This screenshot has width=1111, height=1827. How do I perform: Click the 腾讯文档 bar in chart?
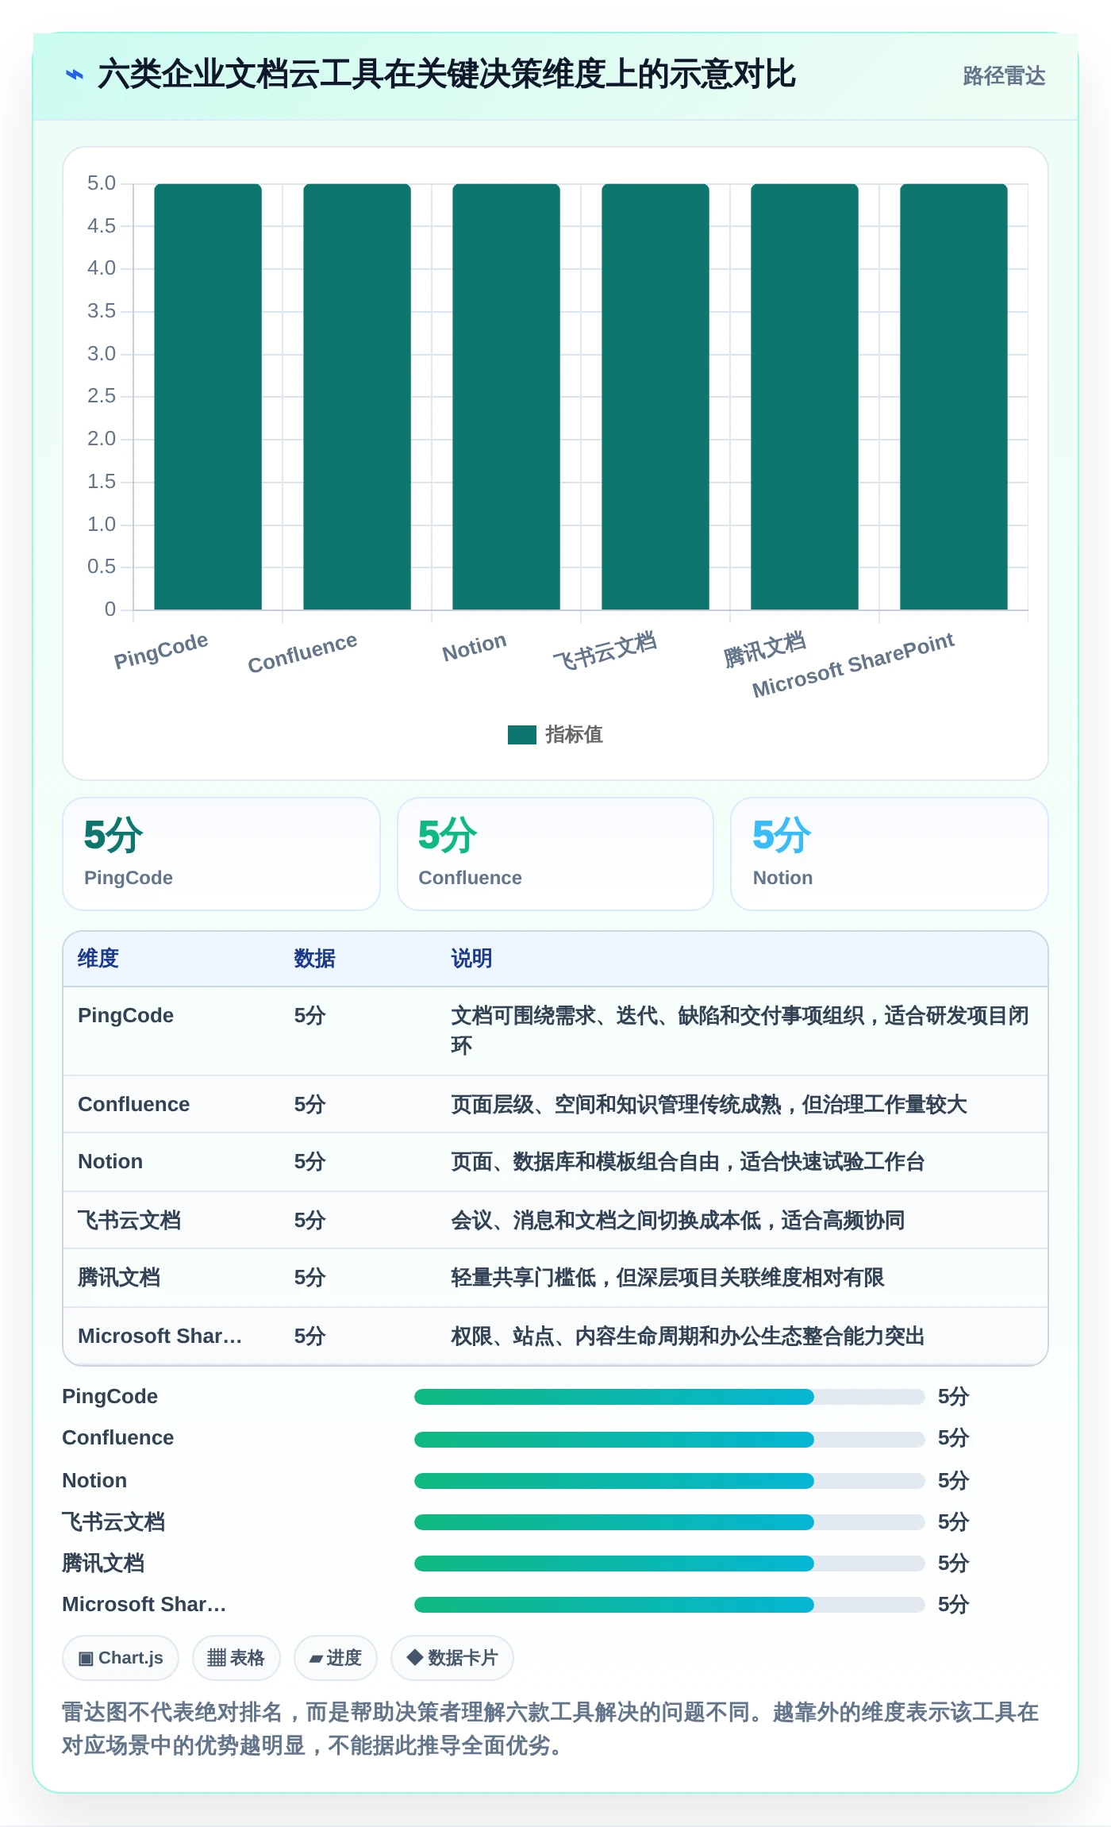tap(805, 397)
